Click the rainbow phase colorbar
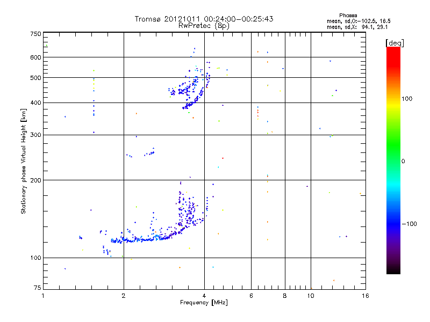The width and height of the screenshot is (430, 322). (x=393, y=160)
